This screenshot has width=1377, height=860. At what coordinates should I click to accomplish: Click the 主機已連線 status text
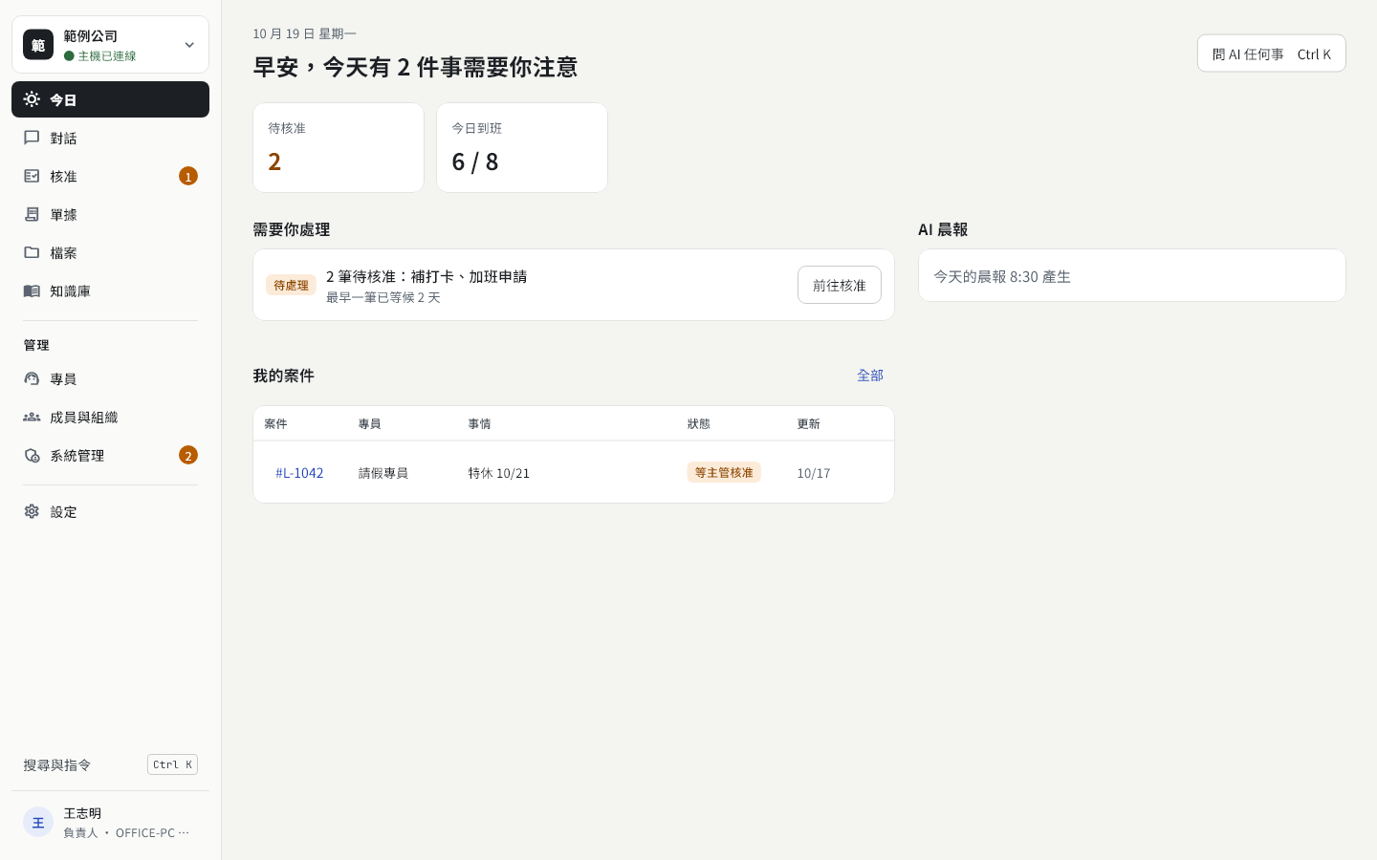tap(106, 56)
